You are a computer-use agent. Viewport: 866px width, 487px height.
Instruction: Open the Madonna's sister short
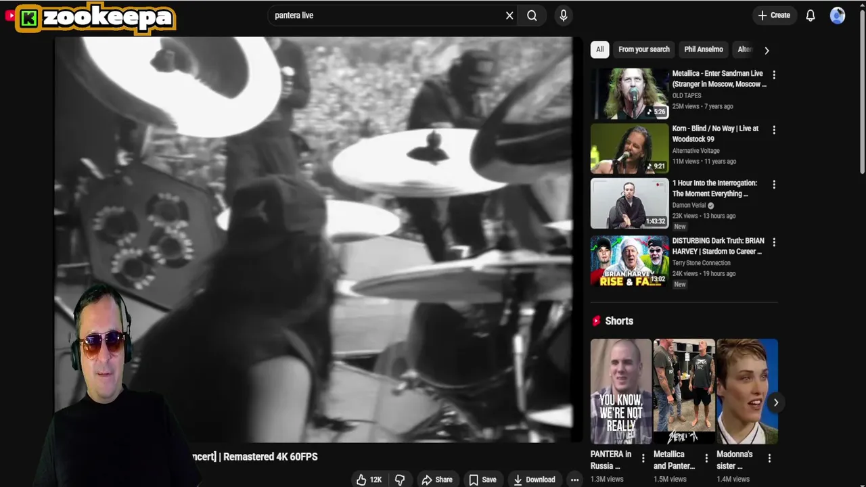coord(747,392)
